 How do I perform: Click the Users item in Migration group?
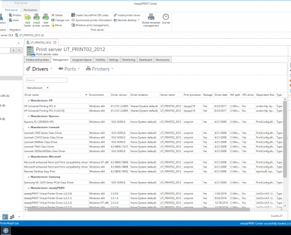click(x=14, y=20)
